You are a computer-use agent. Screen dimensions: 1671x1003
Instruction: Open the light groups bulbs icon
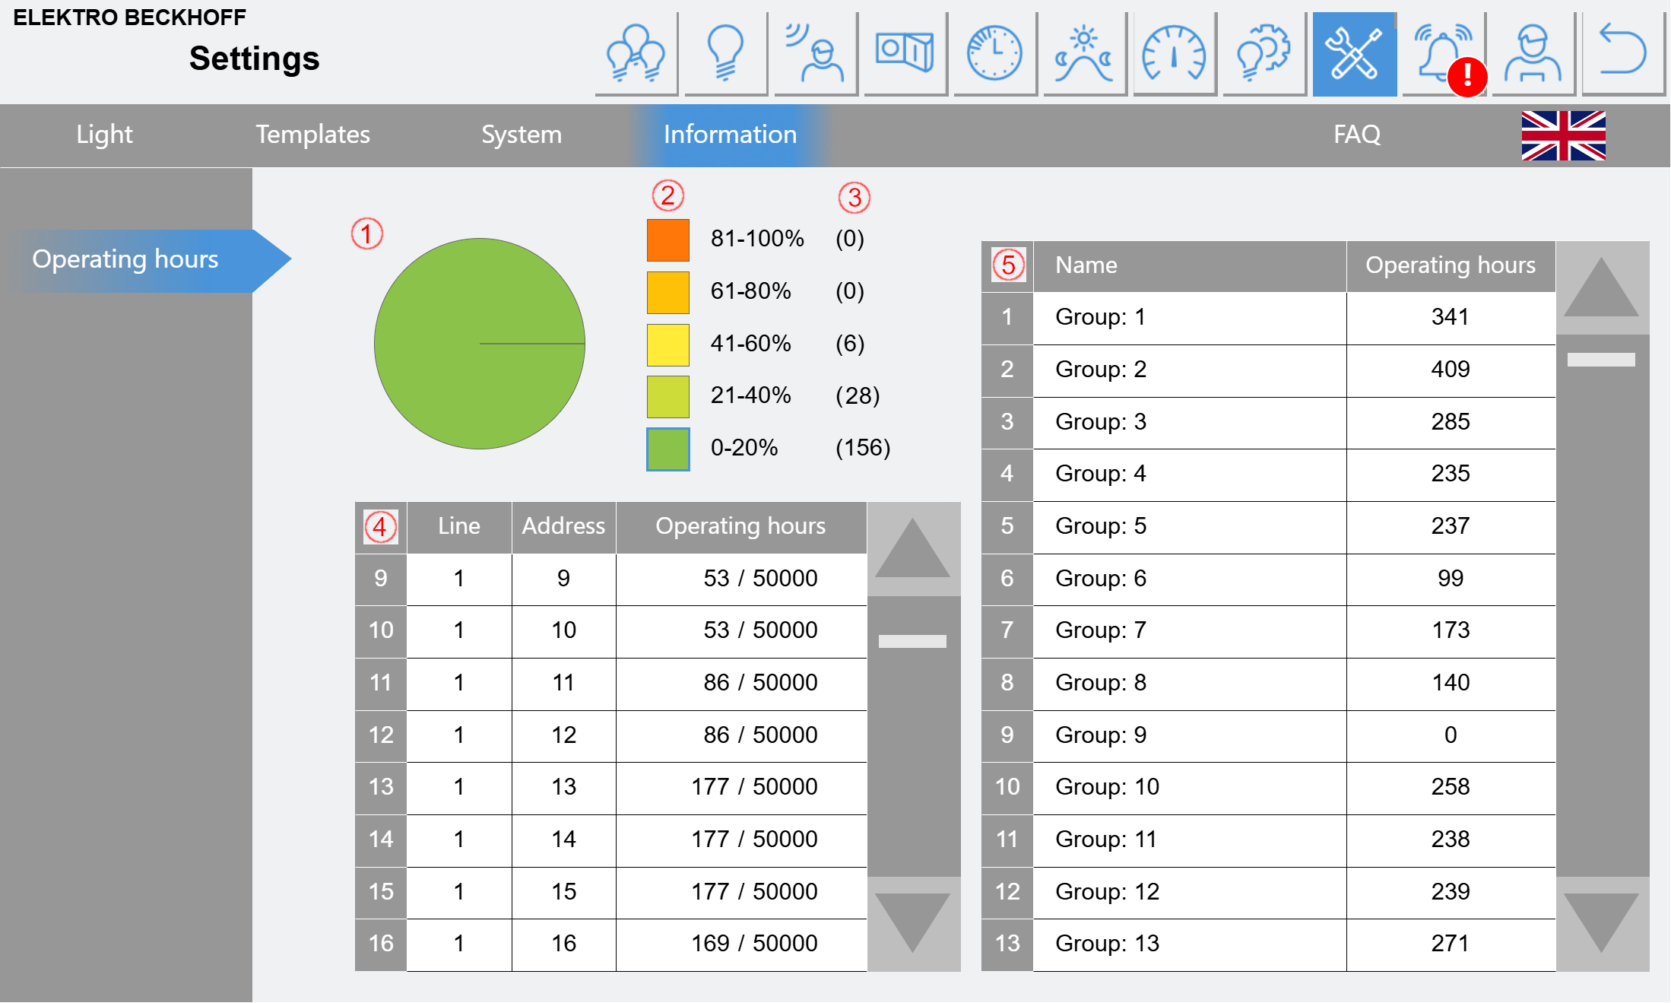tap(636, 54)
